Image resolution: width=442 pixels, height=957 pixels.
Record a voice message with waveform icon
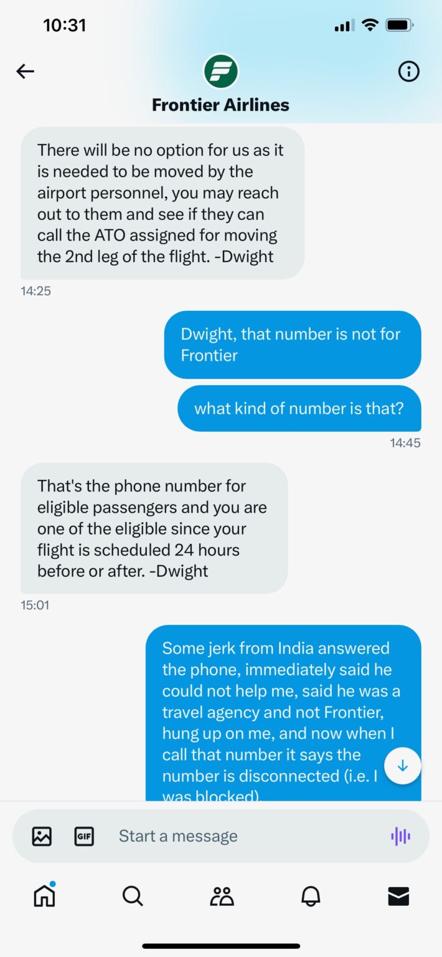[400, 836]
